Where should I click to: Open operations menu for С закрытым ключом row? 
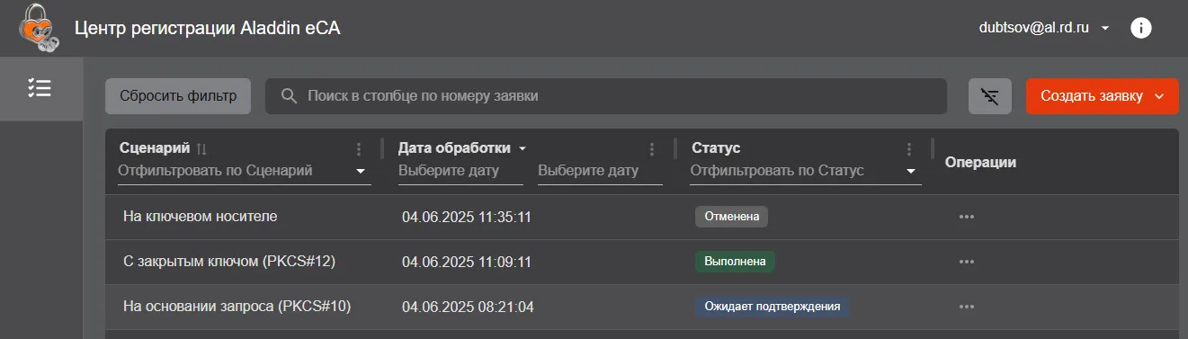point(967,262)
